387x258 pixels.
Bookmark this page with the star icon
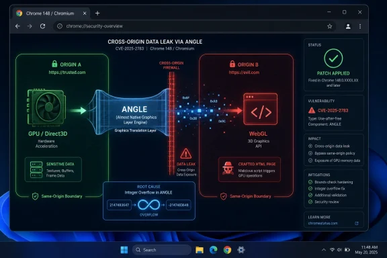329,26
